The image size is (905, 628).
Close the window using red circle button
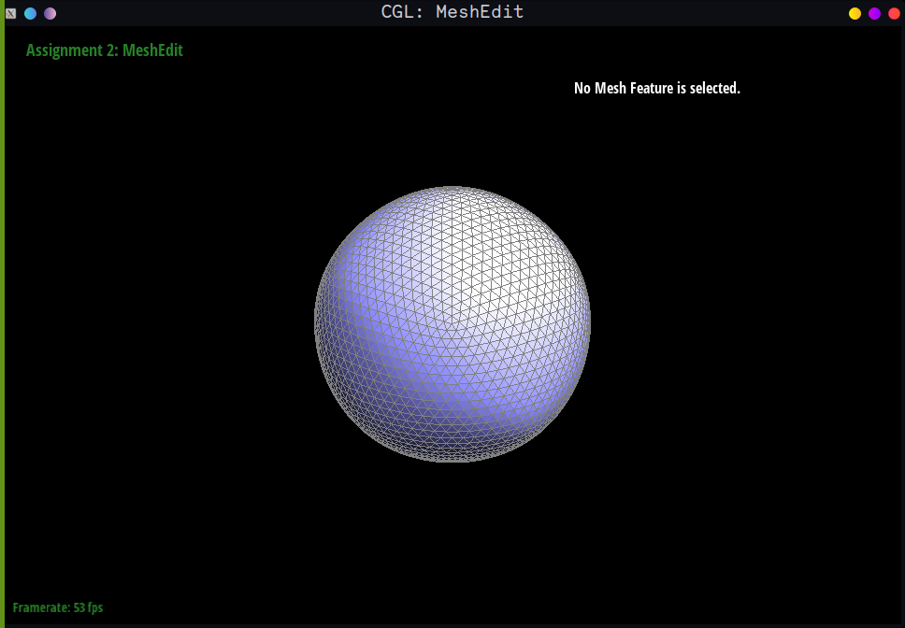click(x=894, y=13)
